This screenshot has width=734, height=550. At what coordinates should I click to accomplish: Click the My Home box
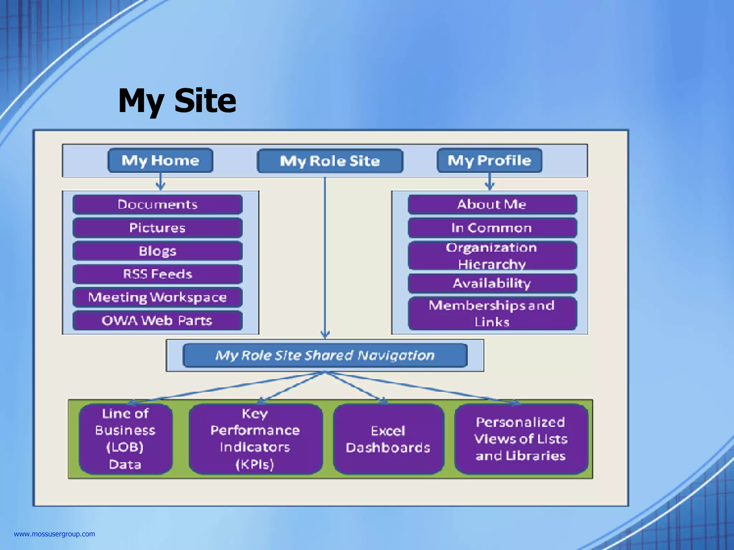pos(160,160)
